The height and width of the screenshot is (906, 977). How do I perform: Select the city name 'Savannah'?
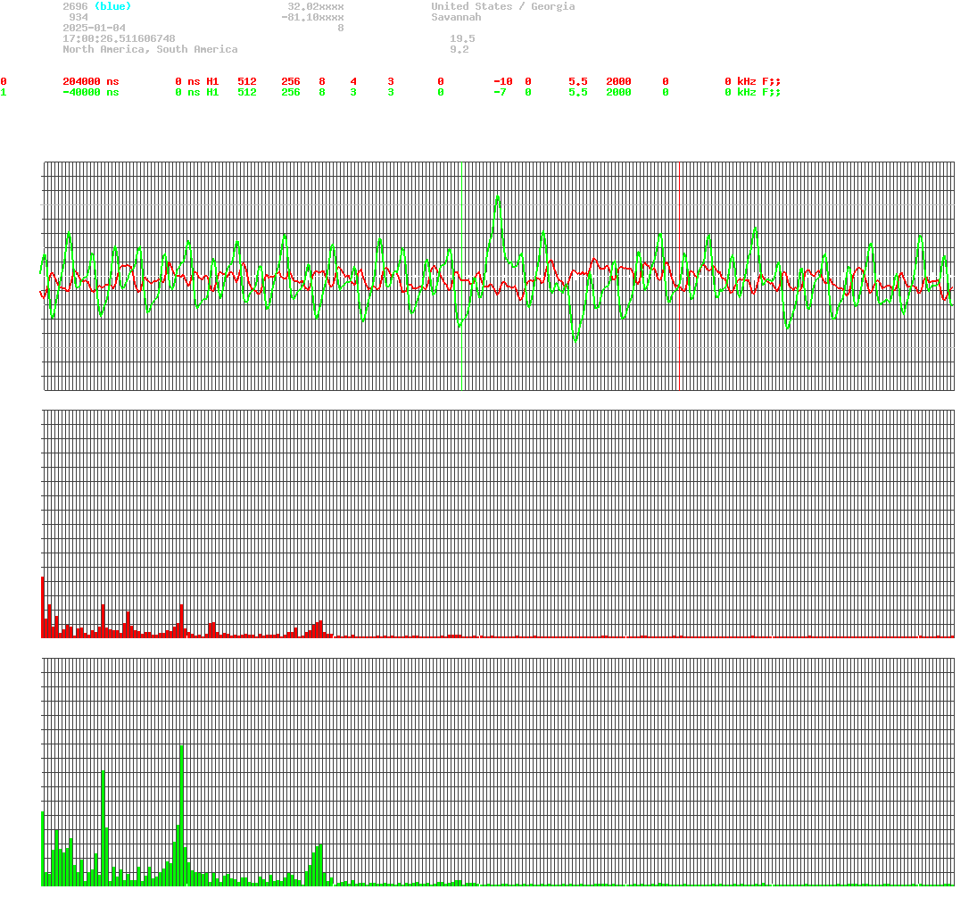456,17
